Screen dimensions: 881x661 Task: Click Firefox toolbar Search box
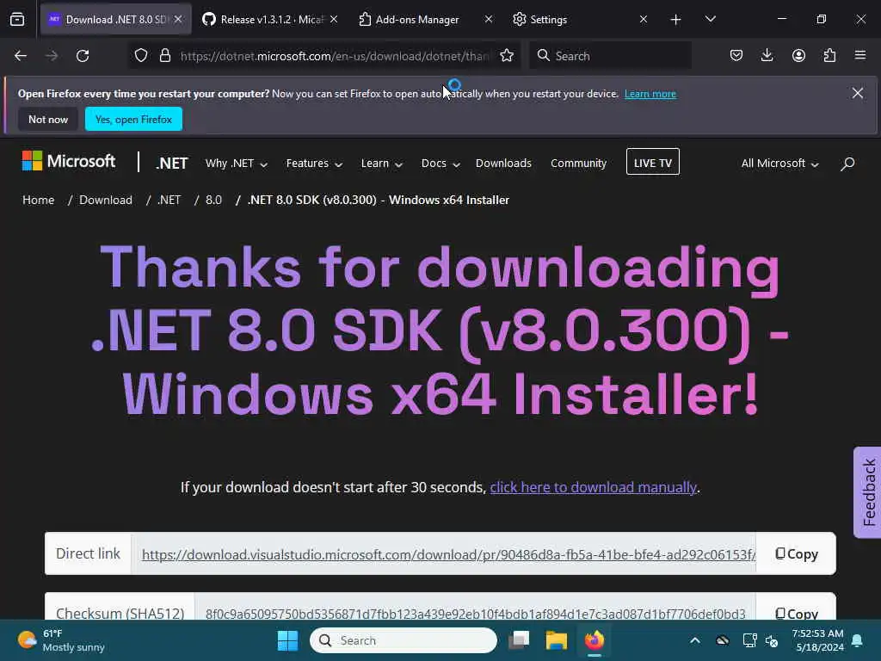(x=611, y=56)
